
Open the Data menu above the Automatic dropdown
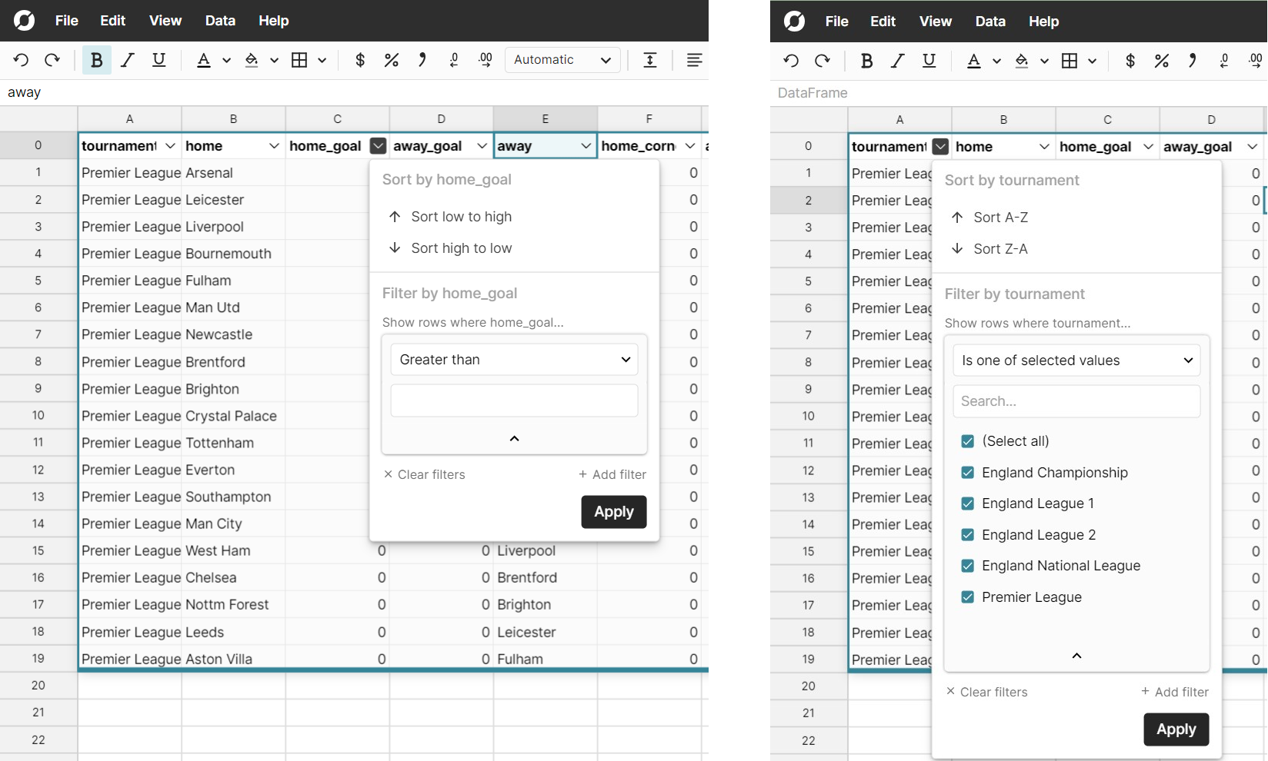[220, 21]
